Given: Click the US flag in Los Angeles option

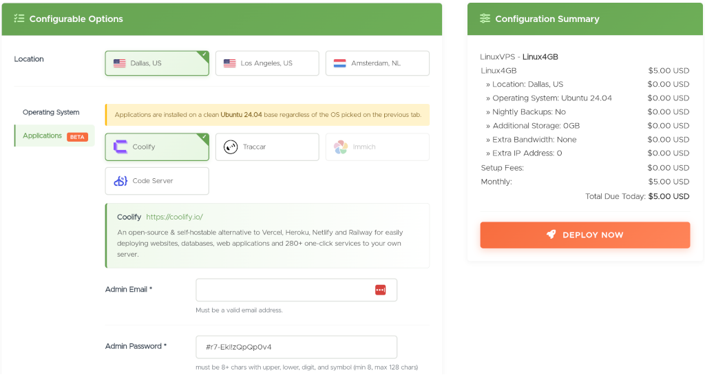Looking at the screenshot, I should click(x=230, y=63).
